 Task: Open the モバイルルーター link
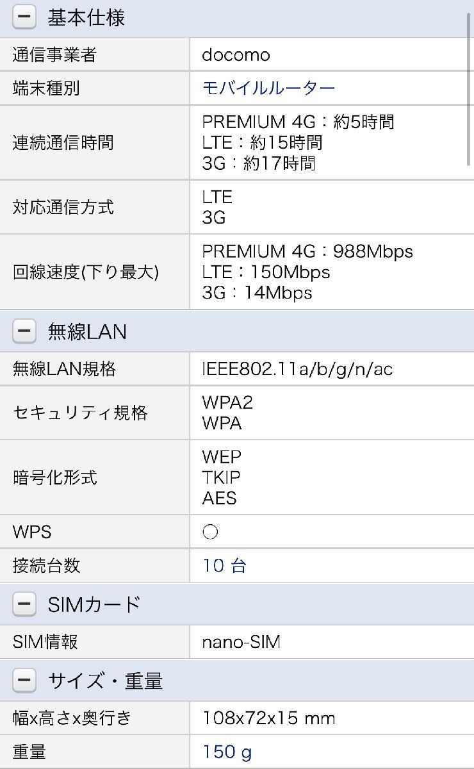tap(268, 88)
